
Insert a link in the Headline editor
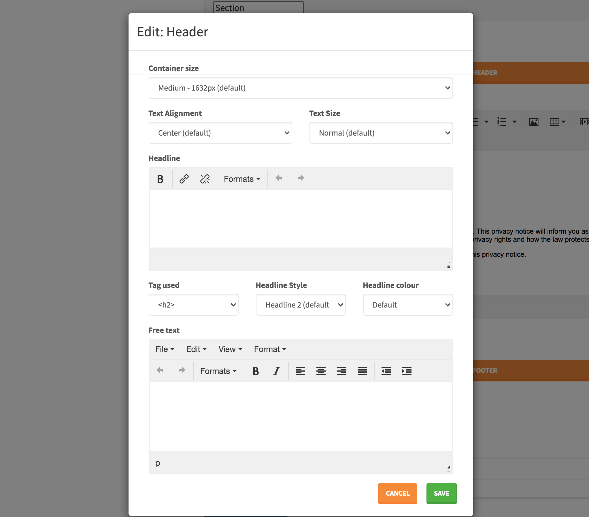pos(183,179)
